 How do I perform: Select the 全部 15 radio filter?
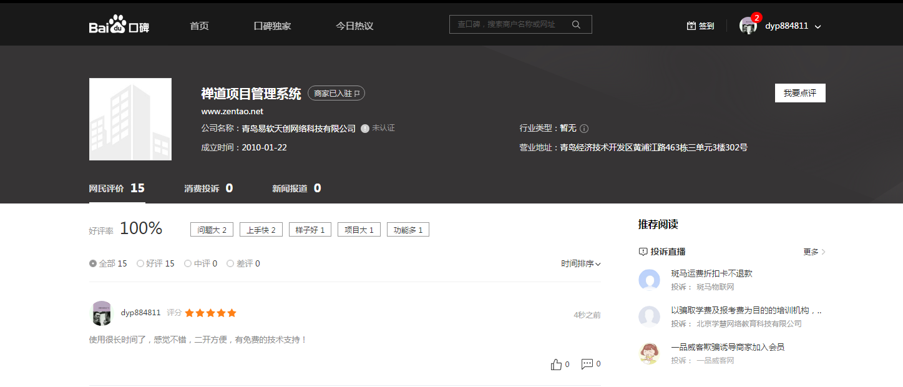tap(108, 263)
